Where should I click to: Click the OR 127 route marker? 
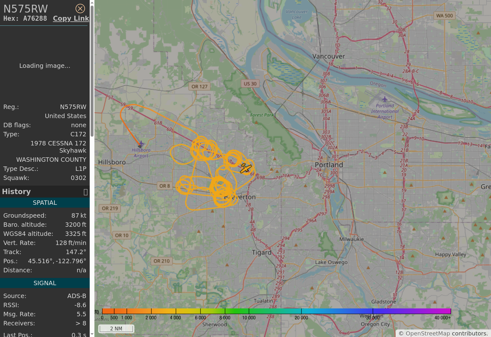pyautogui.click(x=200, y=87)
